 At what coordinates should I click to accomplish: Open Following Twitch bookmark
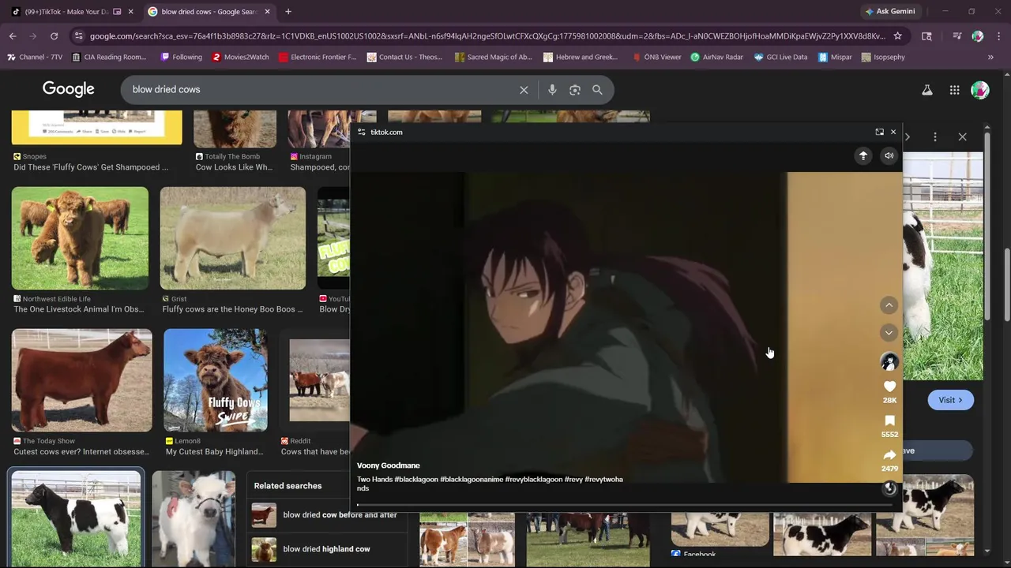181,57
